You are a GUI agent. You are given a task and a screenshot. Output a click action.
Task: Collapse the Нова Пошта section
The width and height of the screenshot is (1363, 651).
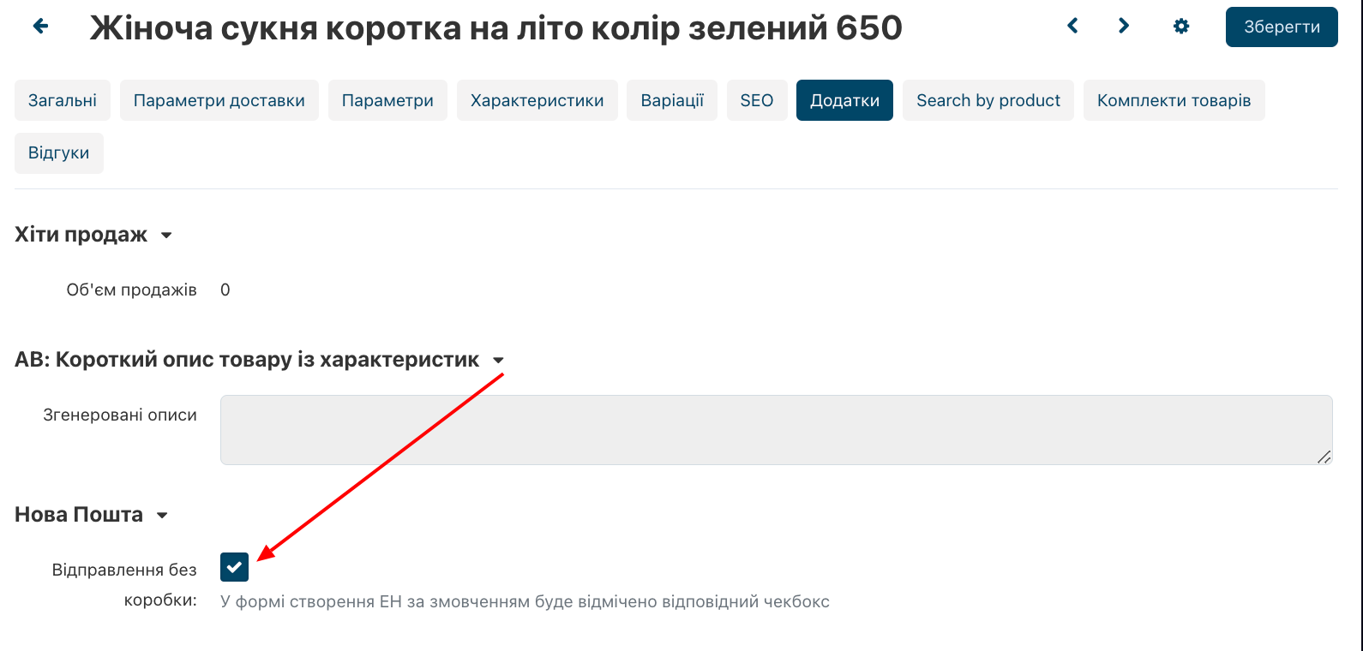point(162,516)
